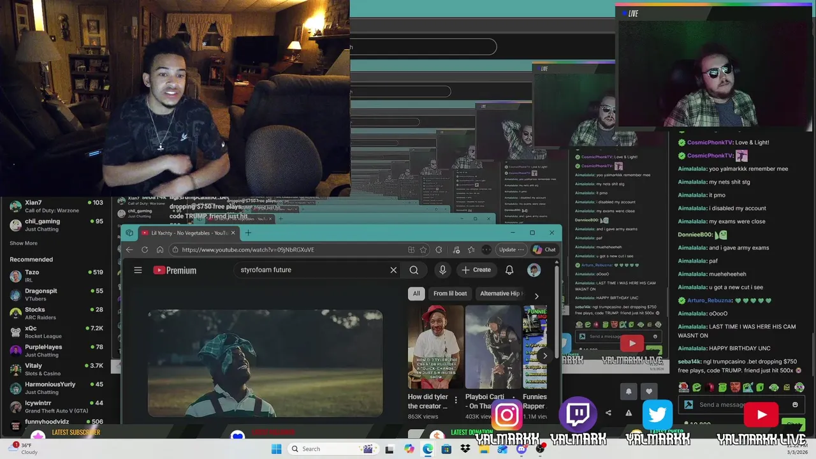Screen dimensions: 816x459
Task: Open Copilot from the taskbar
Action: coord(409,449)
